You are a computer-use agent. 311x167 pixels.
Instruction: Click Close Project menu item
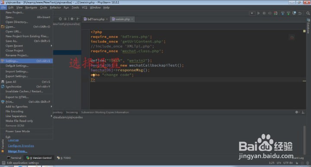[27, 51]
